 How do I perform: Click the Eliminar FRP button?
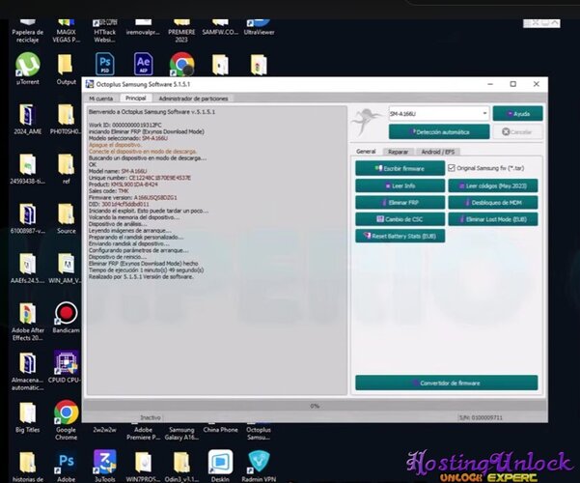(x=400, y=203)
